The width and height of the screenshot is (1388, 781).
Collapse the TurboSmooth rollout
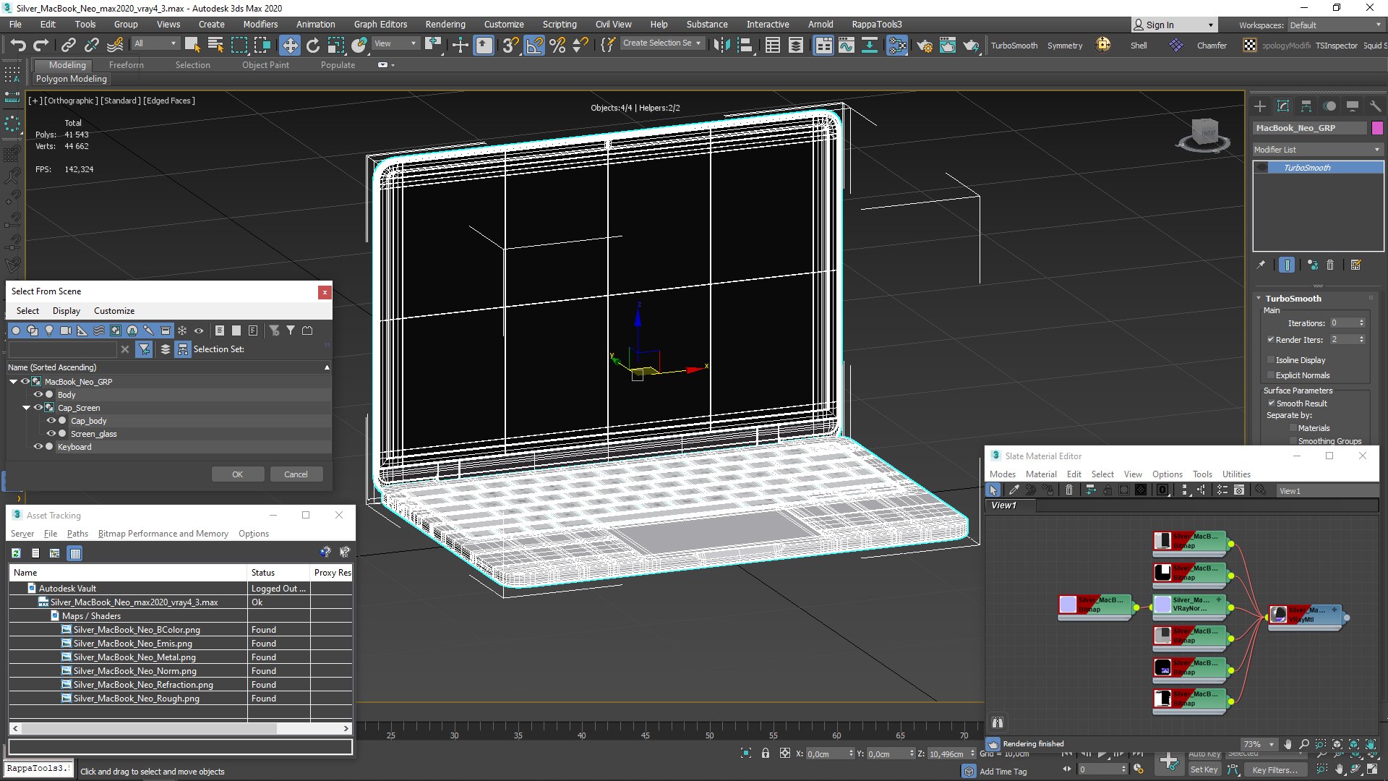1259,299
